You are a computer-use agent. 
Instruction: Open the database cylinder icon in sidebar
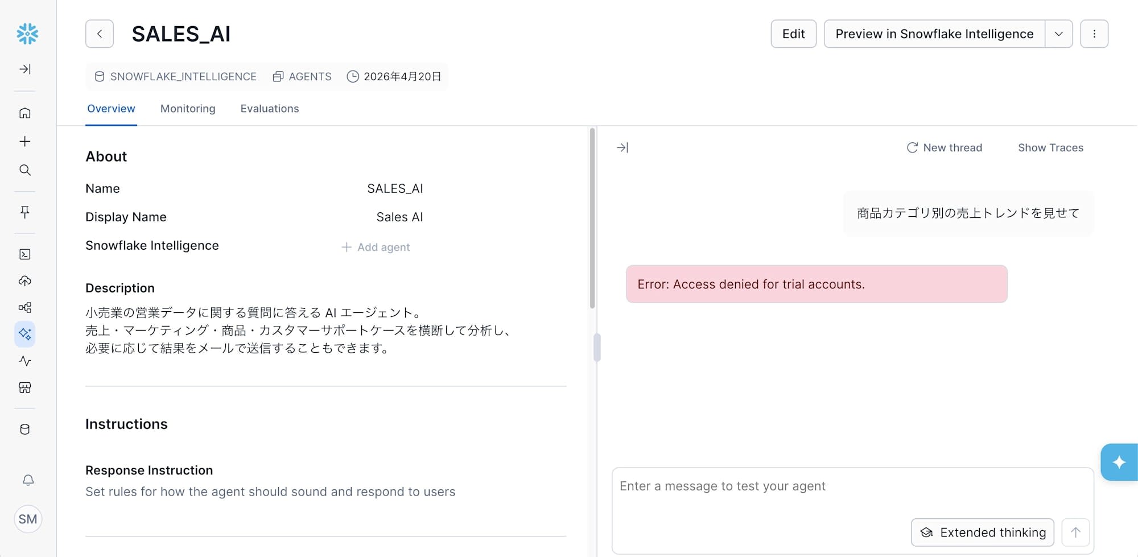click(25, 430)
